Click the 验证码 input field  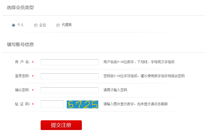point(52,104)
